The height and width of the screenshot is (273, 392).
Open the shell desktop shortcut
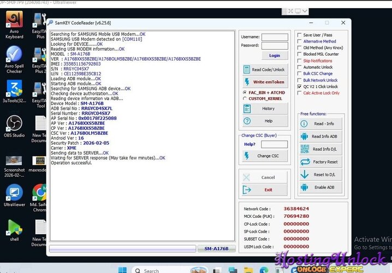click(x=14, y=230)
